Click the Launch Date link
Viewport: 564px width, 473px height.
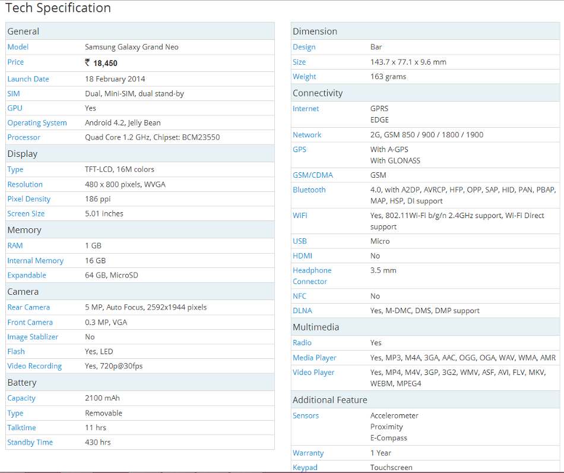[28, 79]
